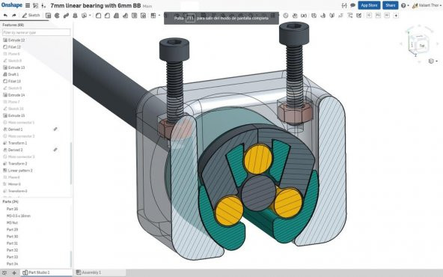Open the comments speech bubble
Viewport: 443px width, 277px height.
[352, 5]
